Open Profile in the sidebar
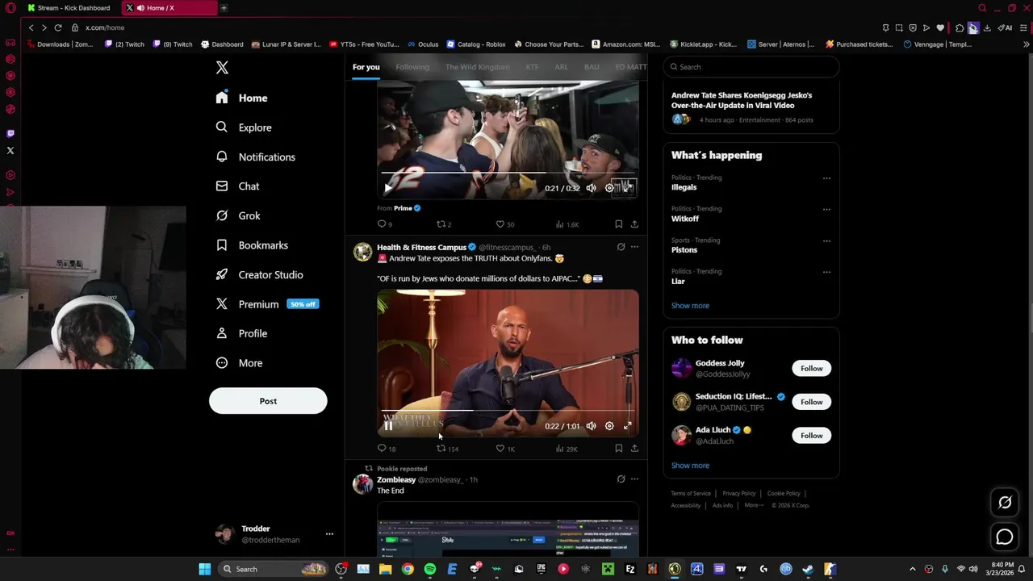Viewport: 1033px width, 581px height. click(x=241, y=333)
